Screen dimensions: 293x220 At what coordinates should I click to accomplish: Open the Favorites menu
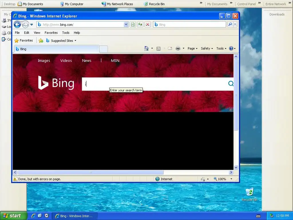point(51,33)
